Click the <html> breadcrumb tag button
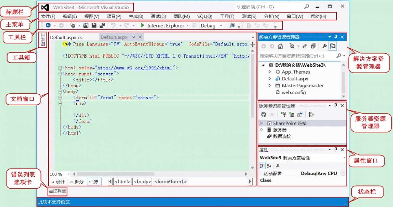Image resolution: width=393 pixels, height=207 pixels. [122, 181]
